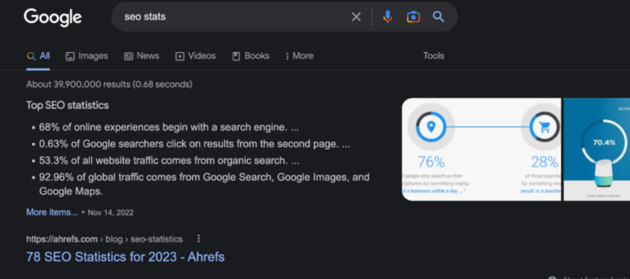
Task: Click the 'More items...' link
Action: coord(52,212)
